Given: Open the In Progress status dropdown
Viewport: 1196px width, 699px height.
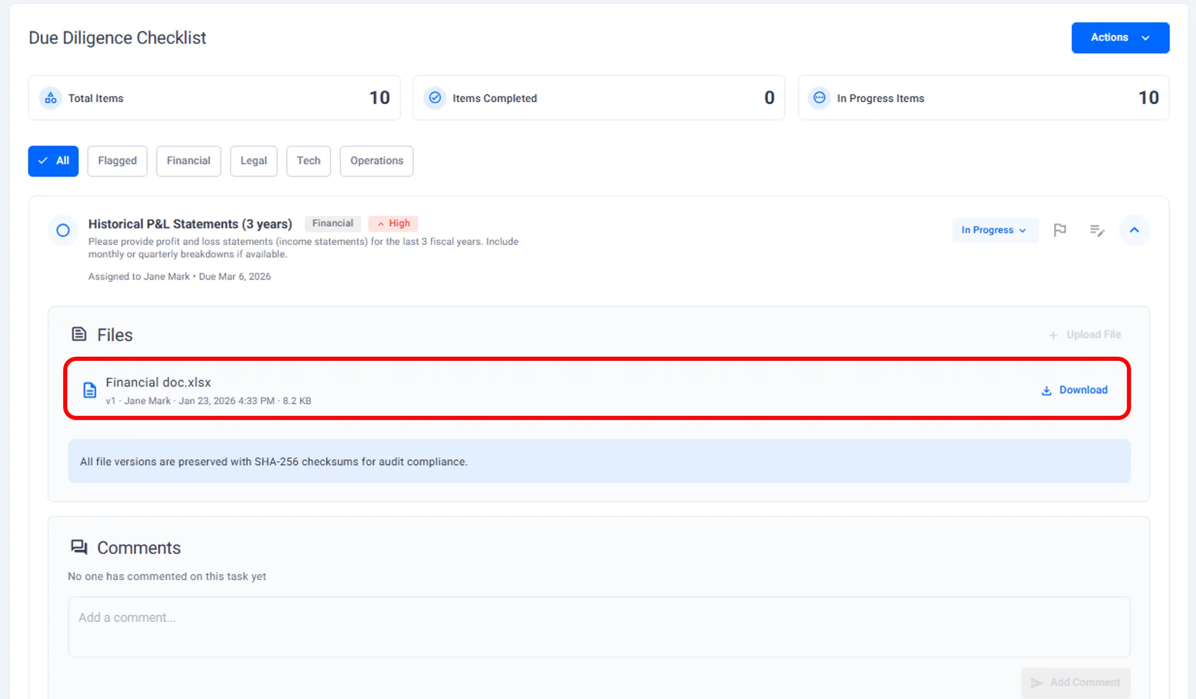Looking at the screenshot, I should (994, 230).
